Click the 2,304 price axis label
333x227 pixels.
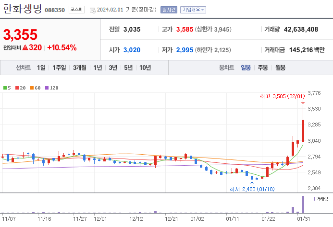[314, 188]
